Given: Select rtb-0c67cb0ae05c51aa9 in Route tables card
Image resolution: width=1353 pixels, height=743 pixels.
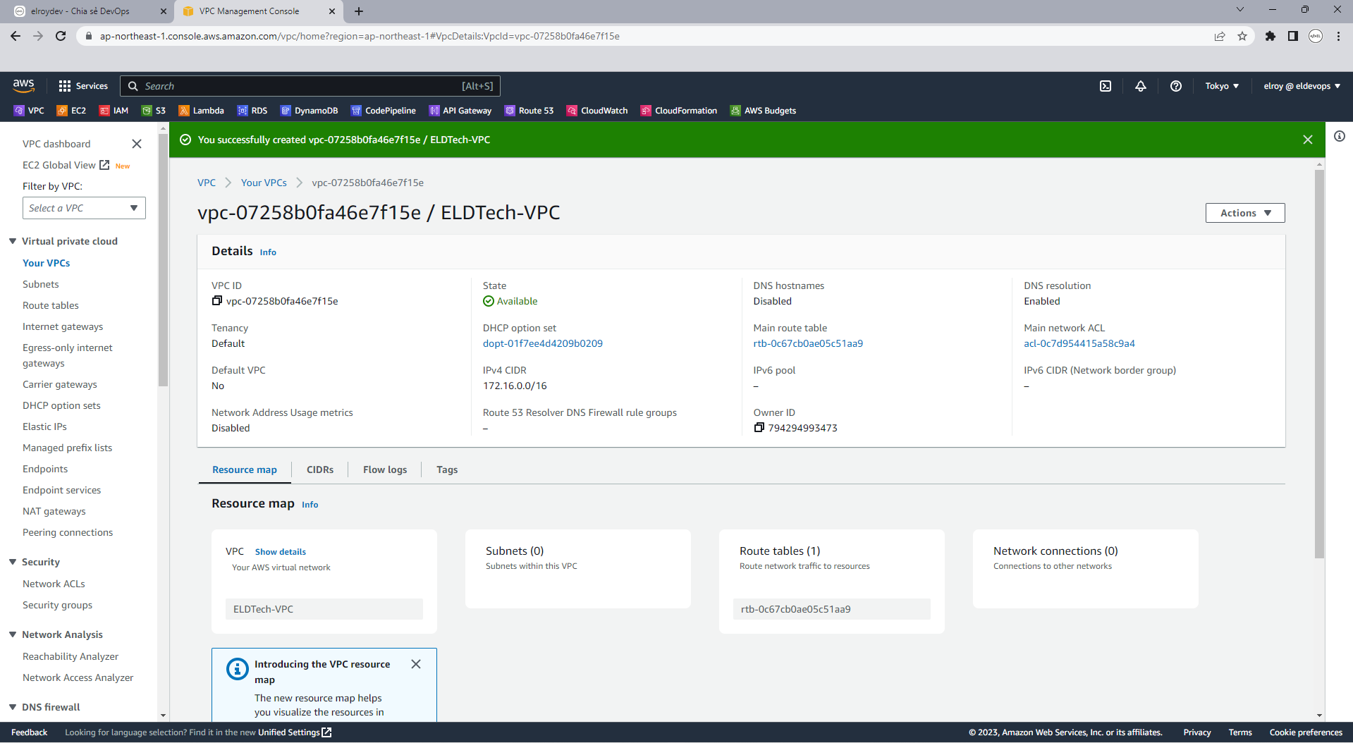Looking at the screenshot, I should 832,609.
